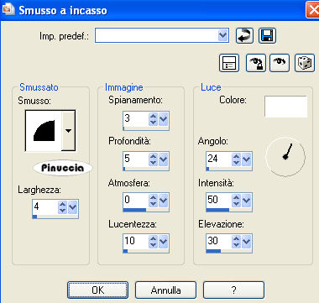
Task: Open Profondità slider popup arrow
Action: coord(163,159)
